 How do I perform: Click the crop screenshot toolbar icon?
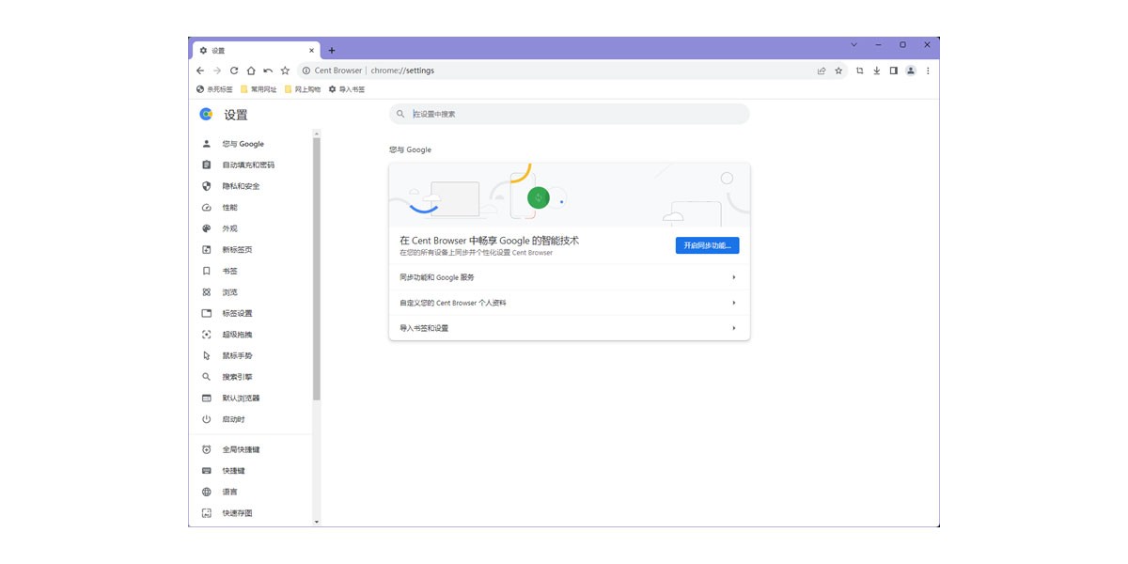(859, 70)
